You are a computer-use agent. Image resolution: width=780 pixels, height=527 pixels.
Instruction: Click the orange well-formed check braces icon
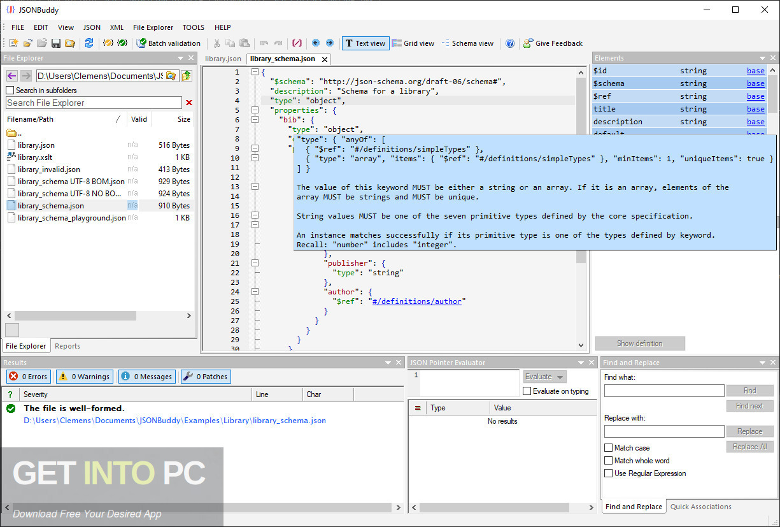click(x=108, y=43)
